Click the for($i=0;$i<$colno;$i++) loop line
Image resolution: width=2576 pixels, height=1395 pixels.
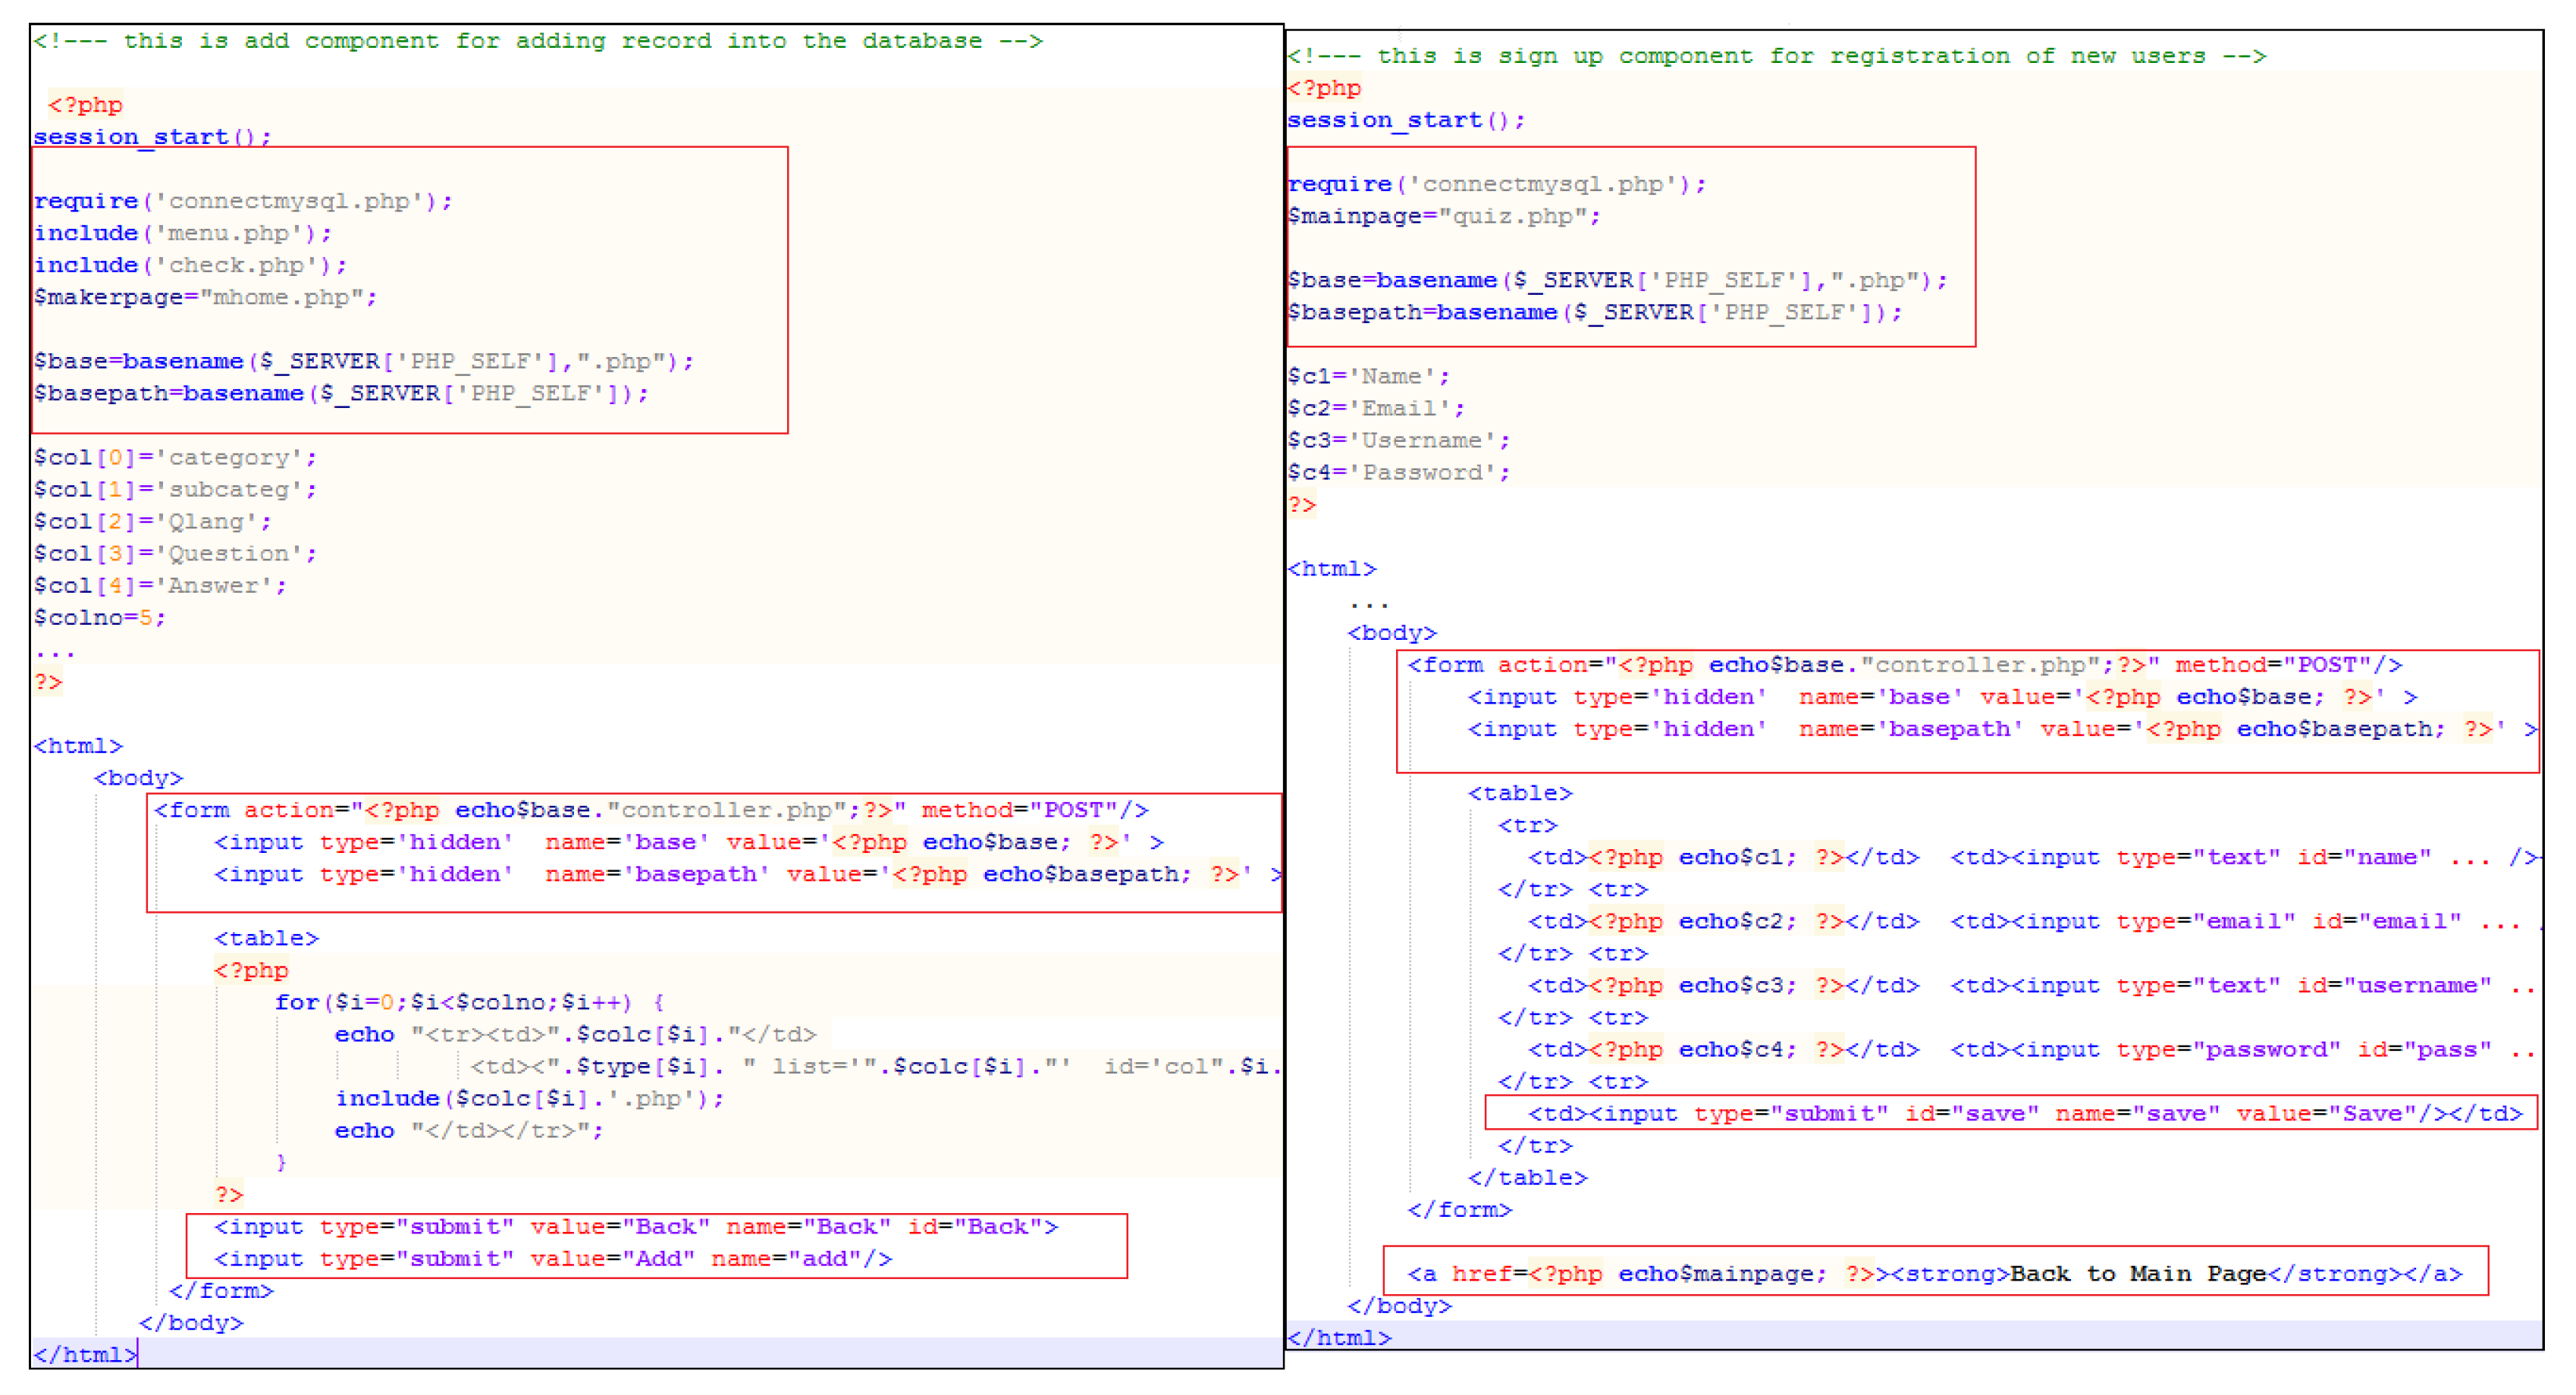pos(455,1002)
